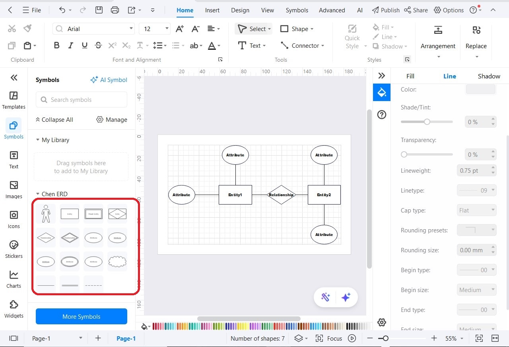Select the Format Painter icon

click(27, 29)
